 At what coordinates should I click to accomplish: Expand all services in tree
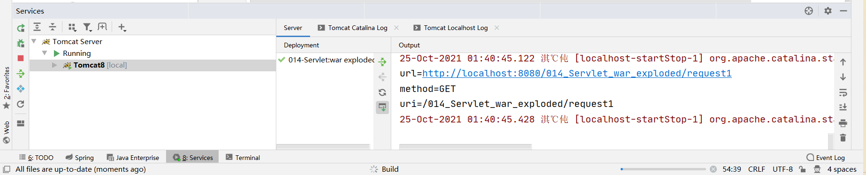pos(37,27)
